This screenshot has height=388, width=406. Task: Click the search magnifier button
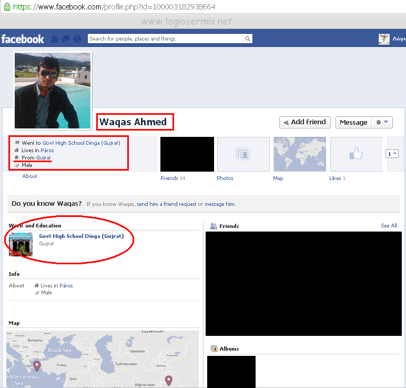point(248,38)
